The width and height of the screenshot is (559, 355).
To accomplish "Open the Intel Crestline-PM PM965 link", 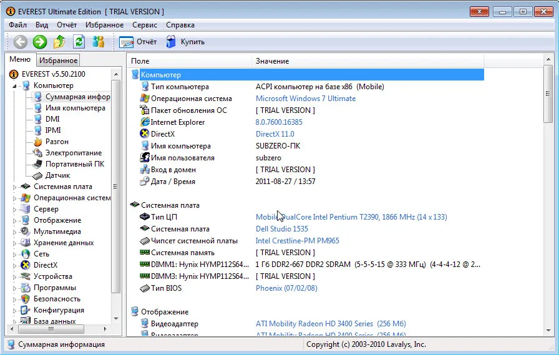I will pyautogui.click(x=298, y=241).
